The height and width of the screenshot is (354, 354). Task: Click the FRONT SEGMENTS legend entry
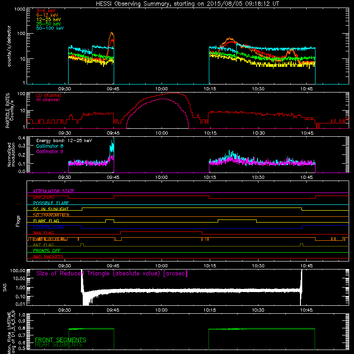[61, 340]
